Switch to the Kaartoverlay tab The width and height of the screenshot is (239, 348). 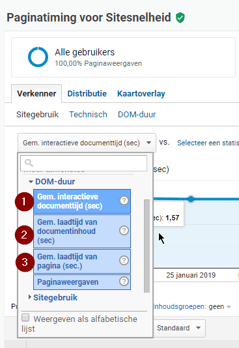(141, 93)
